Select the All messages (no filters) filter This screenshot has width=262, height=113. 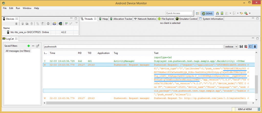18,51
